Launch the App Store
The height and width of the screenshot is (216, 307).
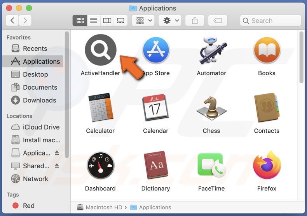[x=156, y=50]
